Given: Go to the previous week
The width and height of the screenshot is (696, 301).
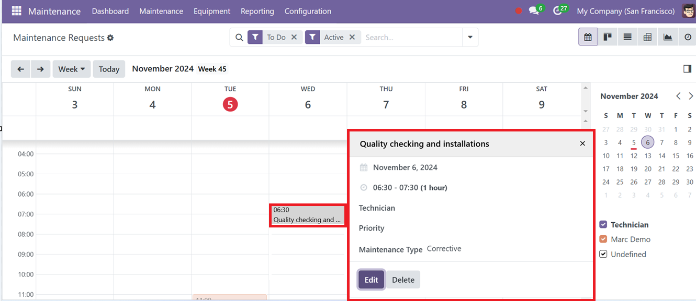Looking at the screenshot, I should click(21, 69).
